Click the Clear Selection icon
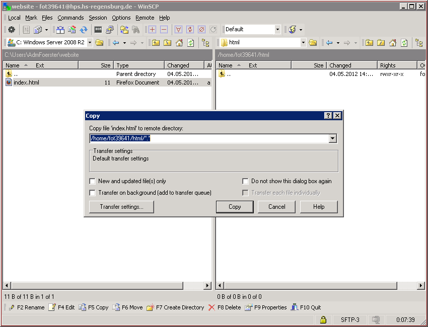This screenshot has width=428, height=327. tap(201, 30)
